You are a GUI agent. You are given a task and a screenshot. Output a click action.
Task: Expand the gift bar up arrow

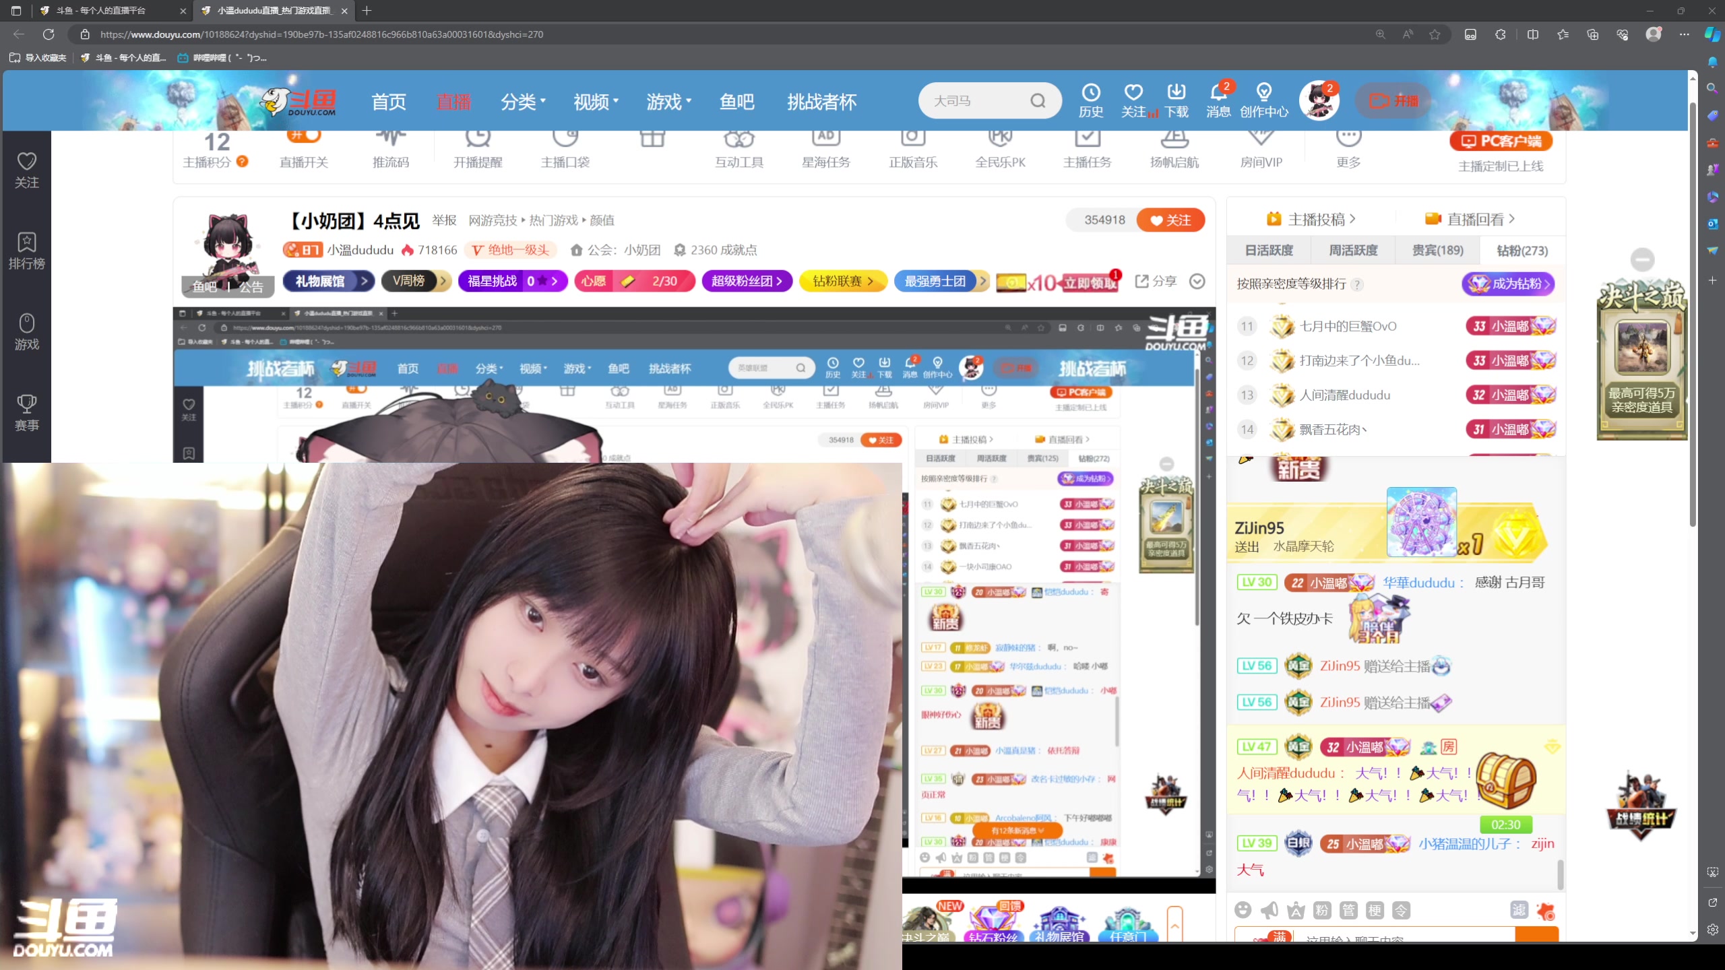pyautogui.click(x=1174, y=924)
